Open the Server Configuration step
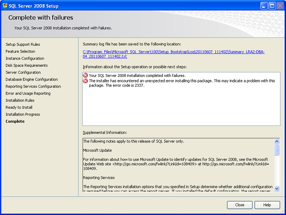286x215 pixels. (x=23, y=72)
